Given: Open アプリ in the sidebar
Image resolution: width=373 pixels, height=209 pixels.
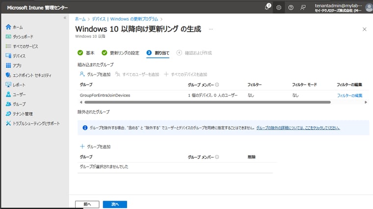Looking at the screenshot, I should point(14,65).
